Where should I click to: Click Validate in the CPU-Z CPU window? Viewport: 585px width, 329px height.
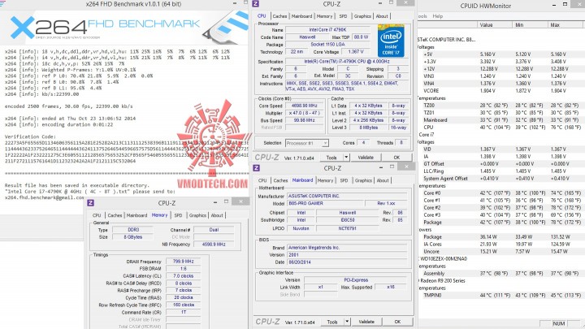pos(366,158)
